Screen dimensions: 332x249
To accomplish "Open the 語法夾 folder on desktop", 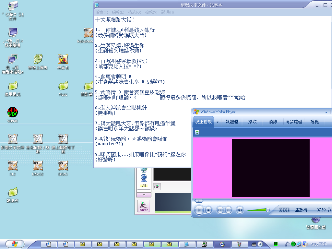I will pyautogui.click(x=13, y=195).
